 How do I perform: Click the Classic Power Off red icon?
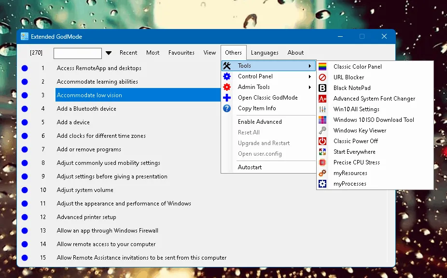tap(323, 141)
